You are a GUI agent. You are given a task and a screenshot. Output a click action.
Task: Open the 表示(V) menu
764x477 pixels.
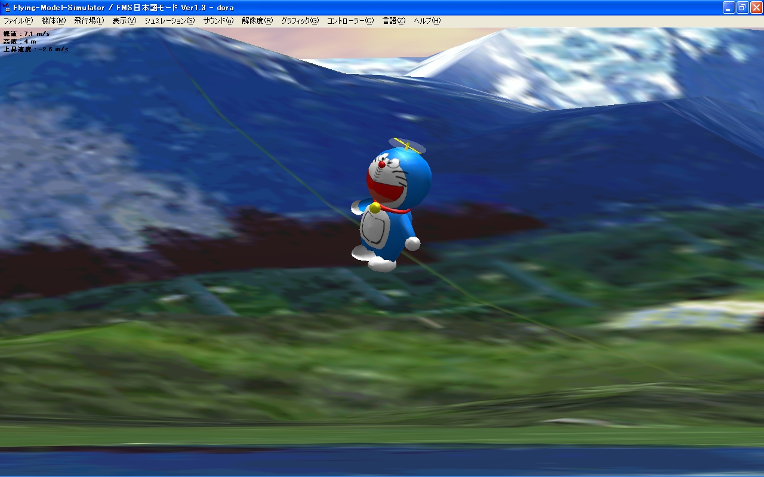[124, 21]
